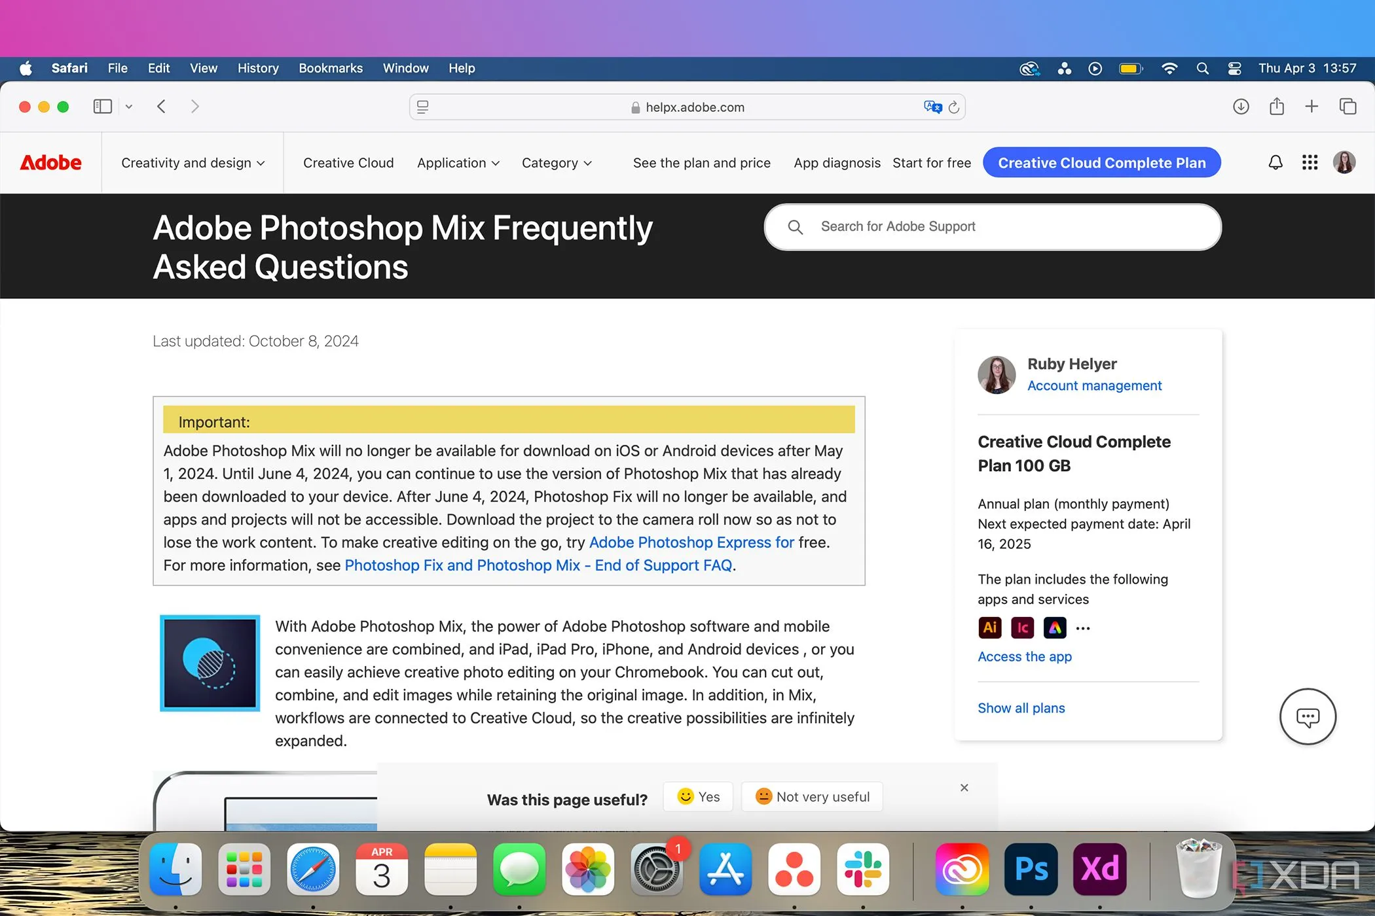Open the Creative Cloud nav link
This screenshot has height=916, width=1375.
click(348, 163)
